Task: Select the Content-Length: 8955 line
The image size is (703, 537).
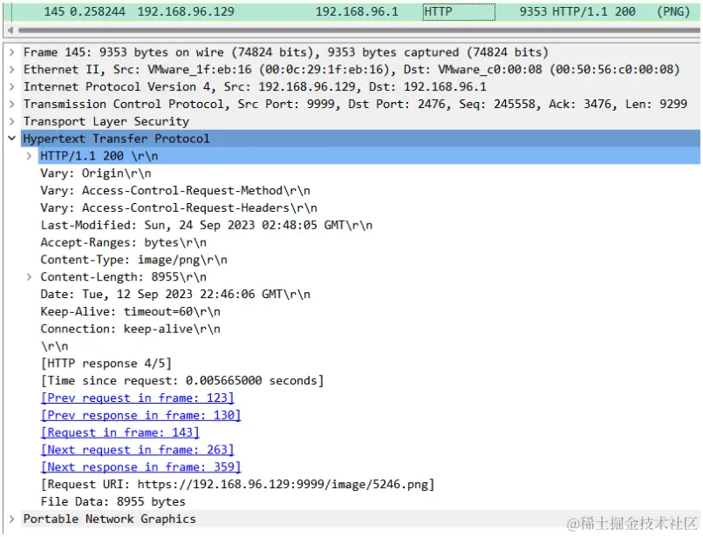Action: tap(123, 277)
